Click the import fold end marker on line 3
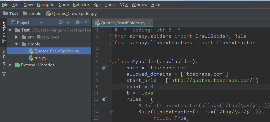Viewport: 270px width, 122px height. pos(112,42)
